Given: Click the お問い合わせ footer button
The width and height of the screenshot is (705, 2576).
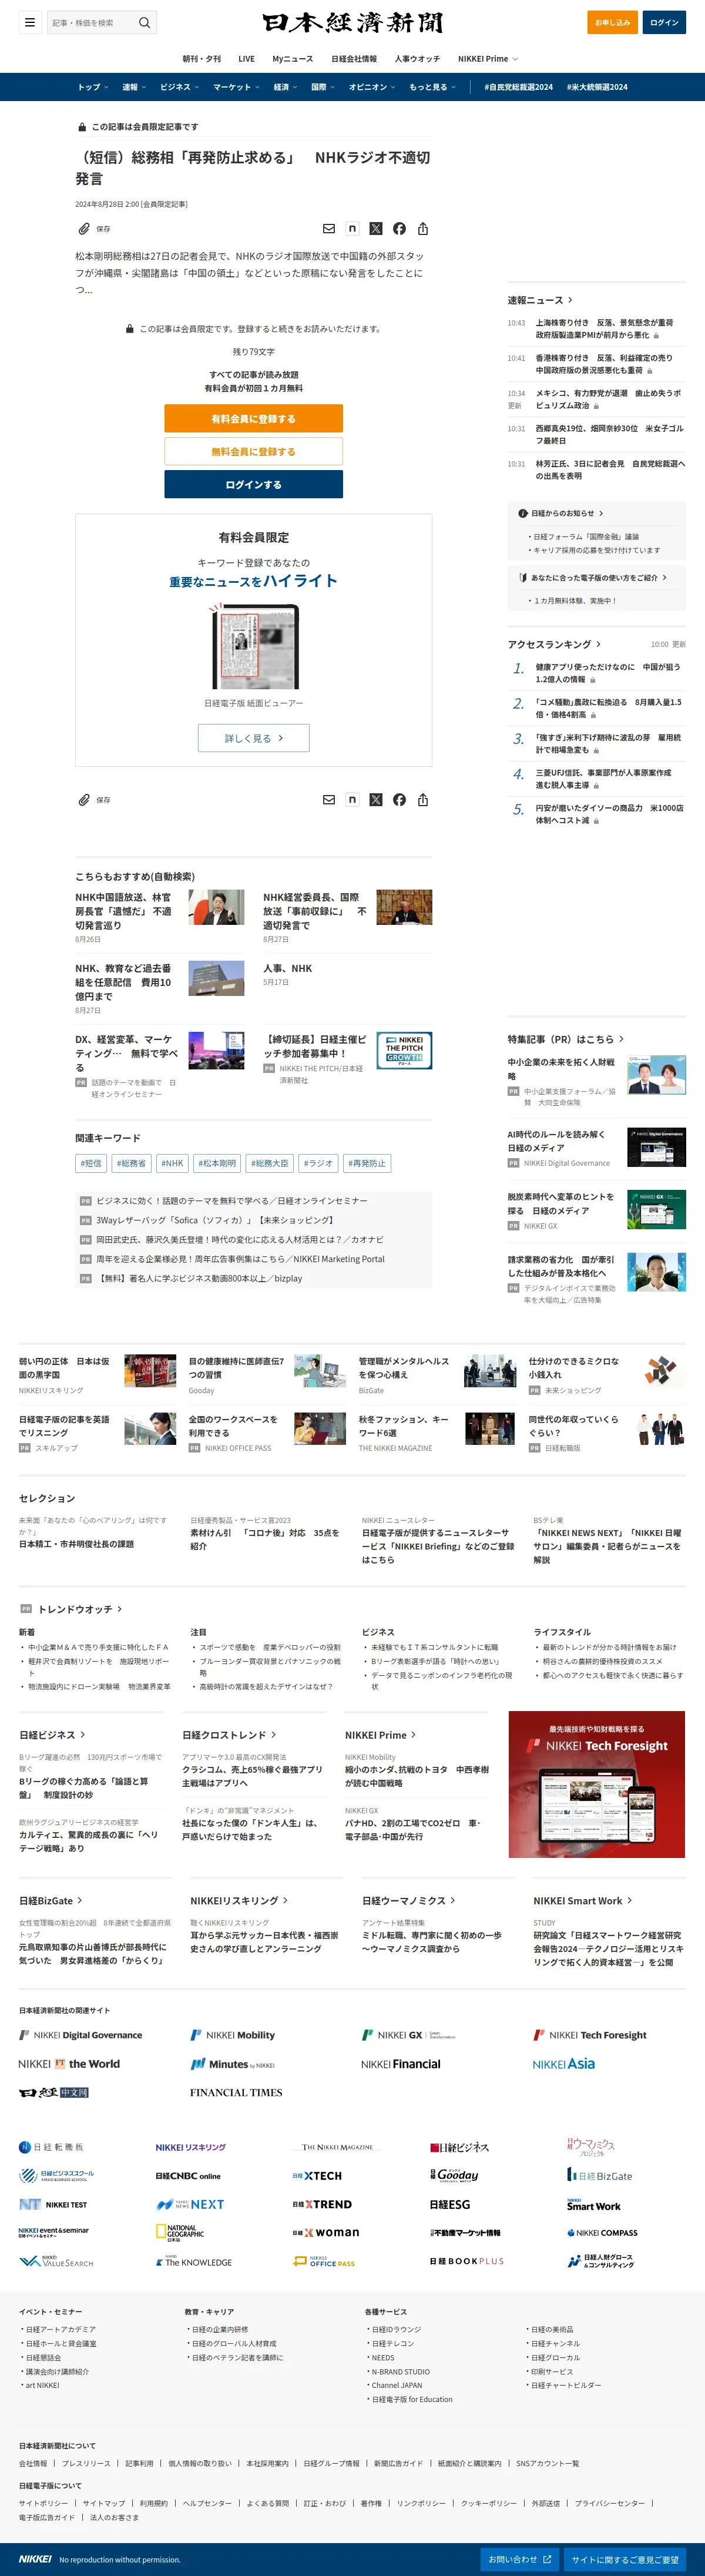Looking at the screenshot, I should pyautogui.click(x=519, y=2559).
